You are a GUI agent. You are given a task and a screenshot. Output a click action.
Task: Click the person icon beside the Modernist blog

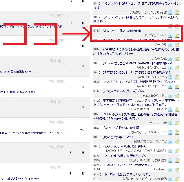(170, 170)
